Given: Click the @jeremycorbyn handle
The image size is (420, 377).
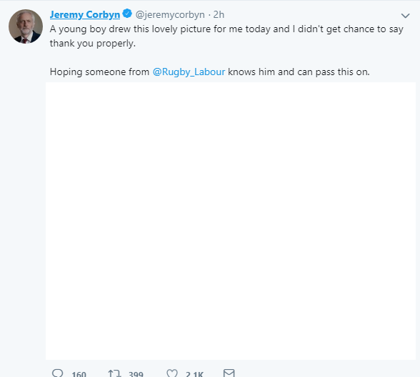Looking at the screenshot, I should 170,15.
